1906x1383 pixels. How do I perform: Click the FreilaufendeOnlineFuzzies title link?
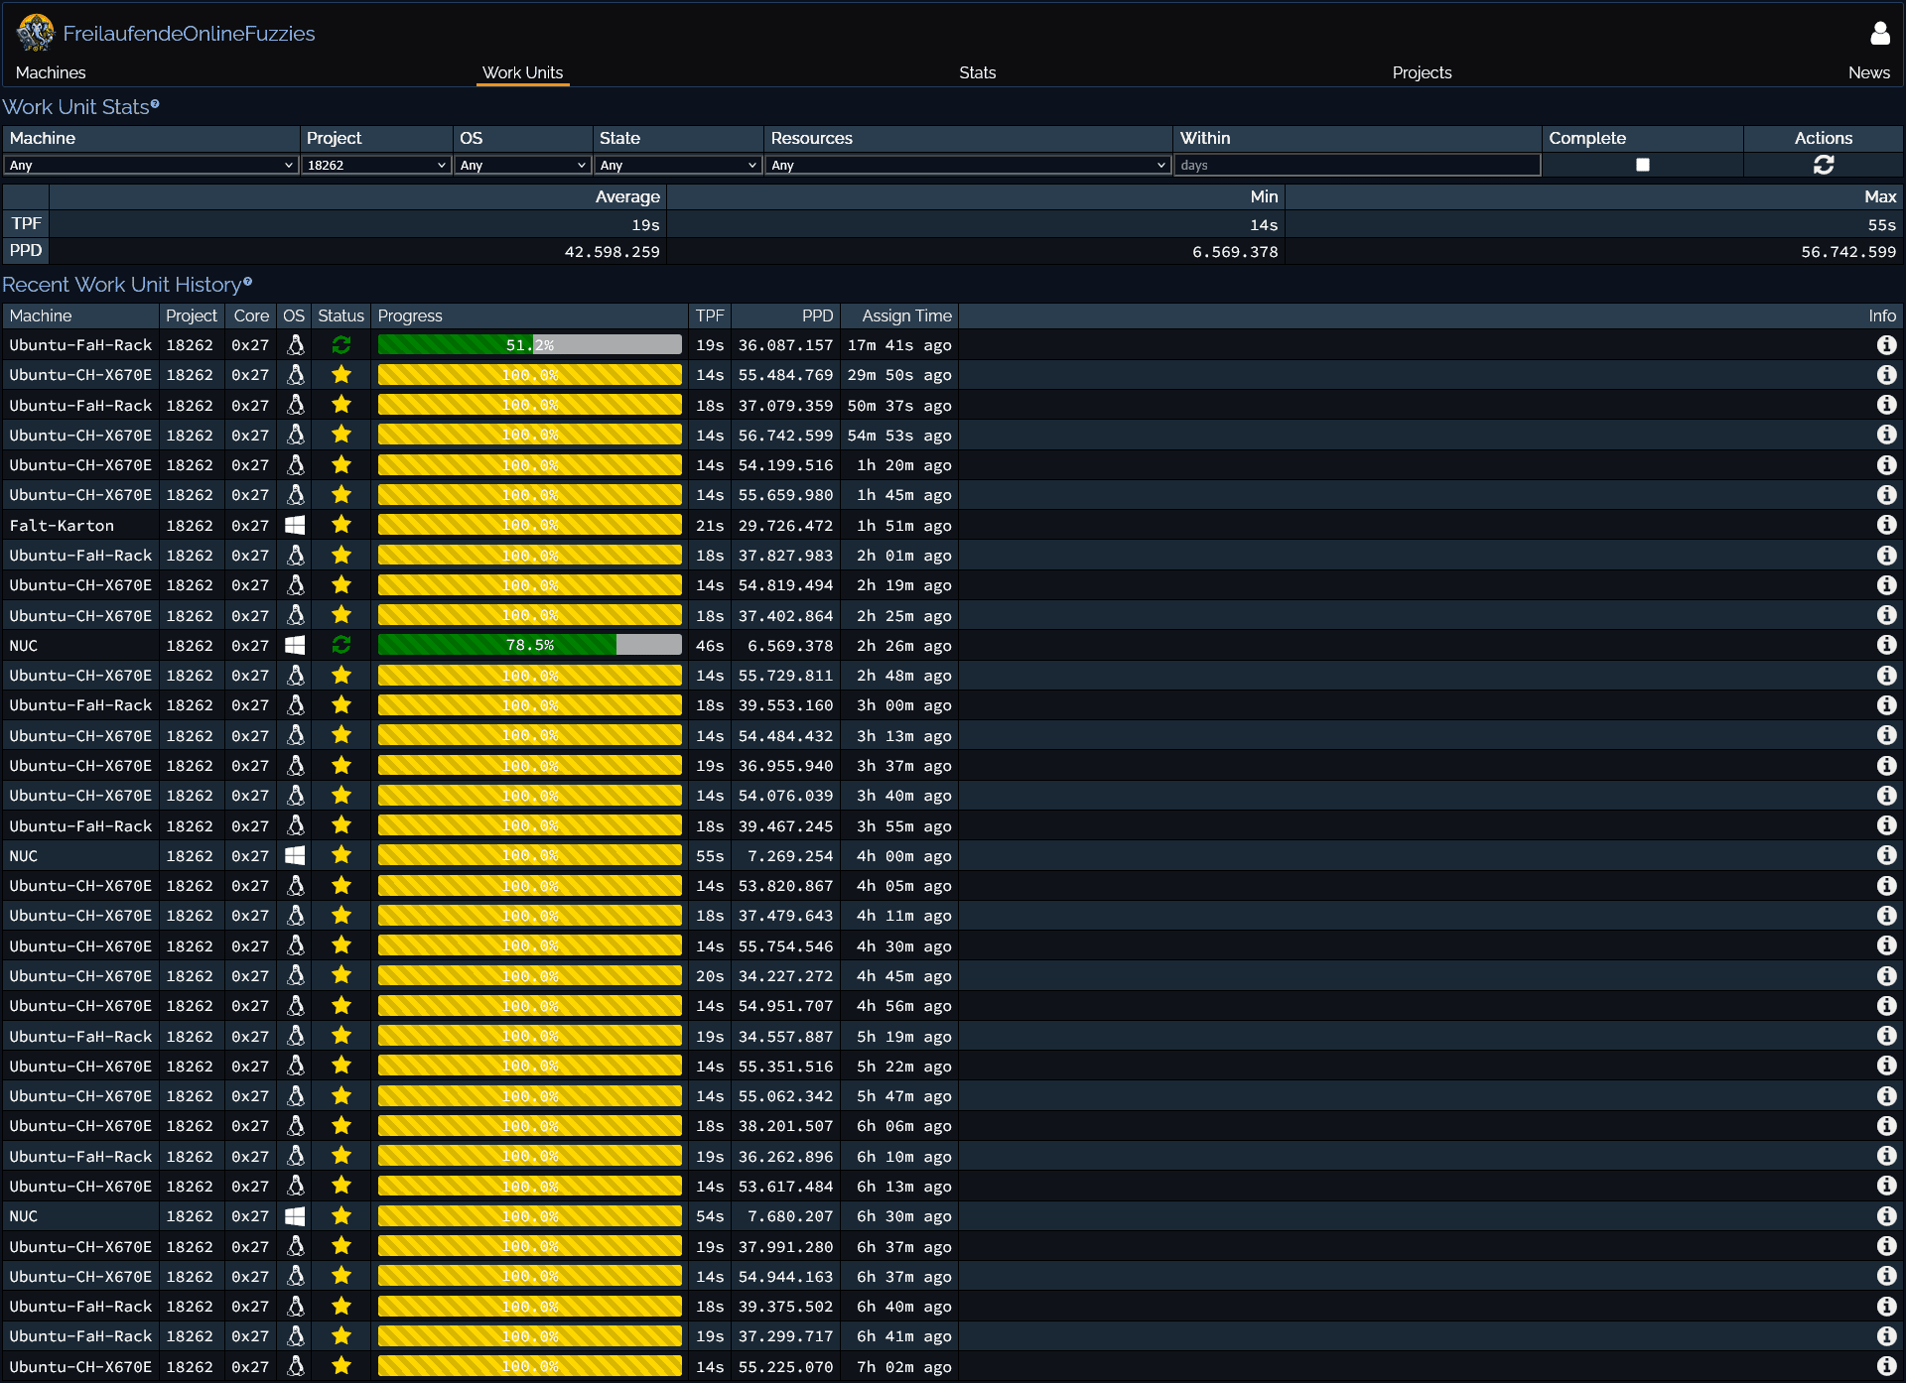(x=189, y=34)
